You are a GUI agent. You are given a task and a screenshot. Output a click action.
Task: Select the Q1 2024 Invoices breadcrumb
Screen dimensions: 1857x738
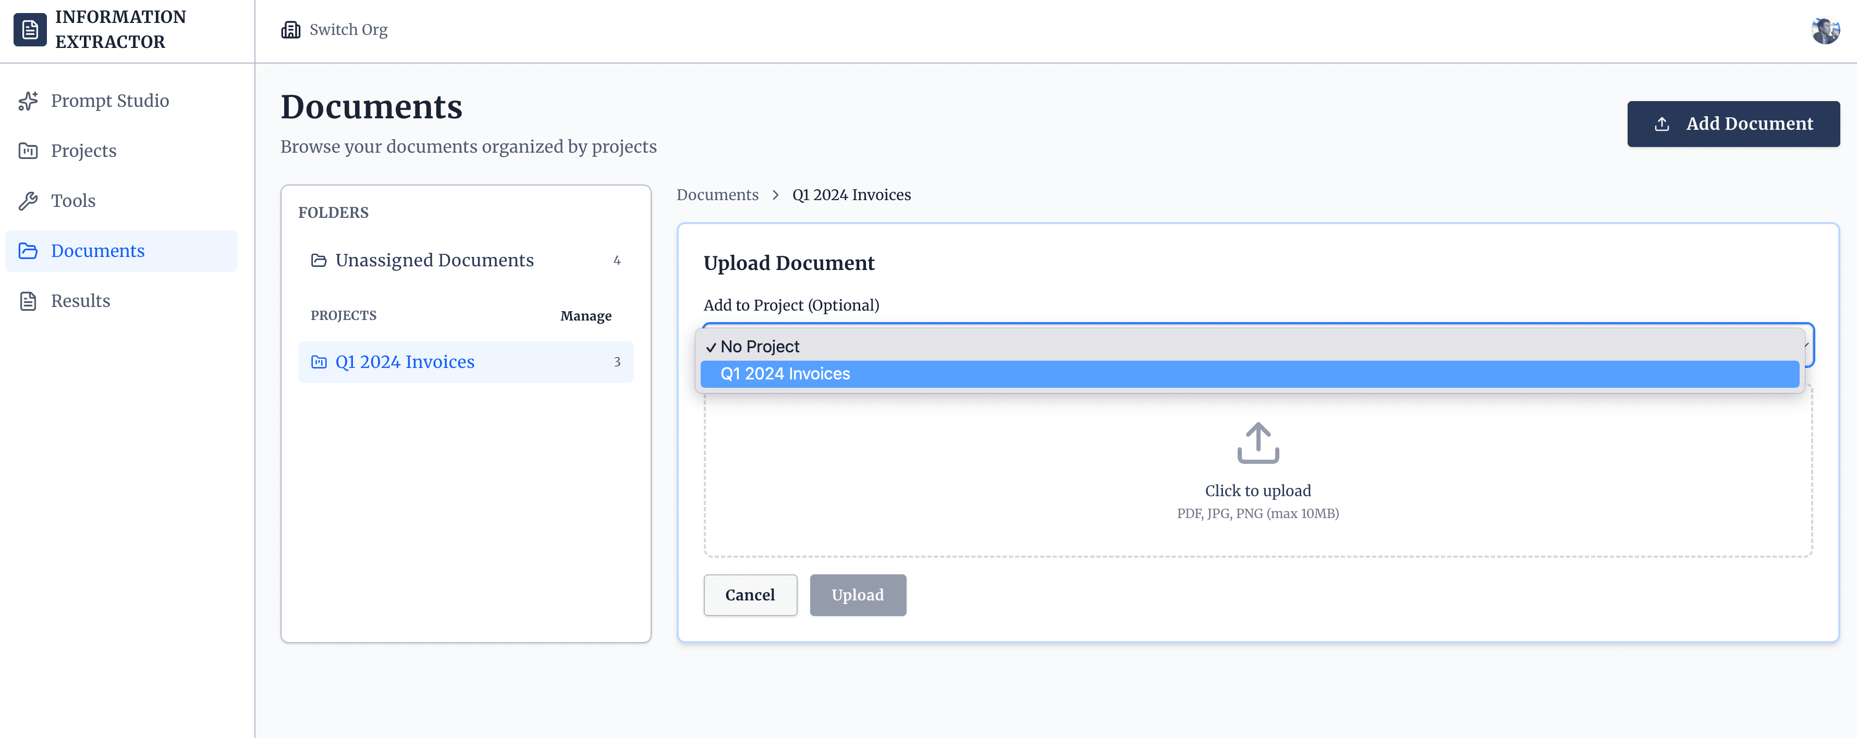(x=851, y=194)
